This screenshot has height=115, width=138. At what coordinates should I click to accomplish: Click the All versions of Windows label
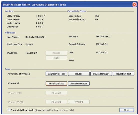click(x=19, y=74)
